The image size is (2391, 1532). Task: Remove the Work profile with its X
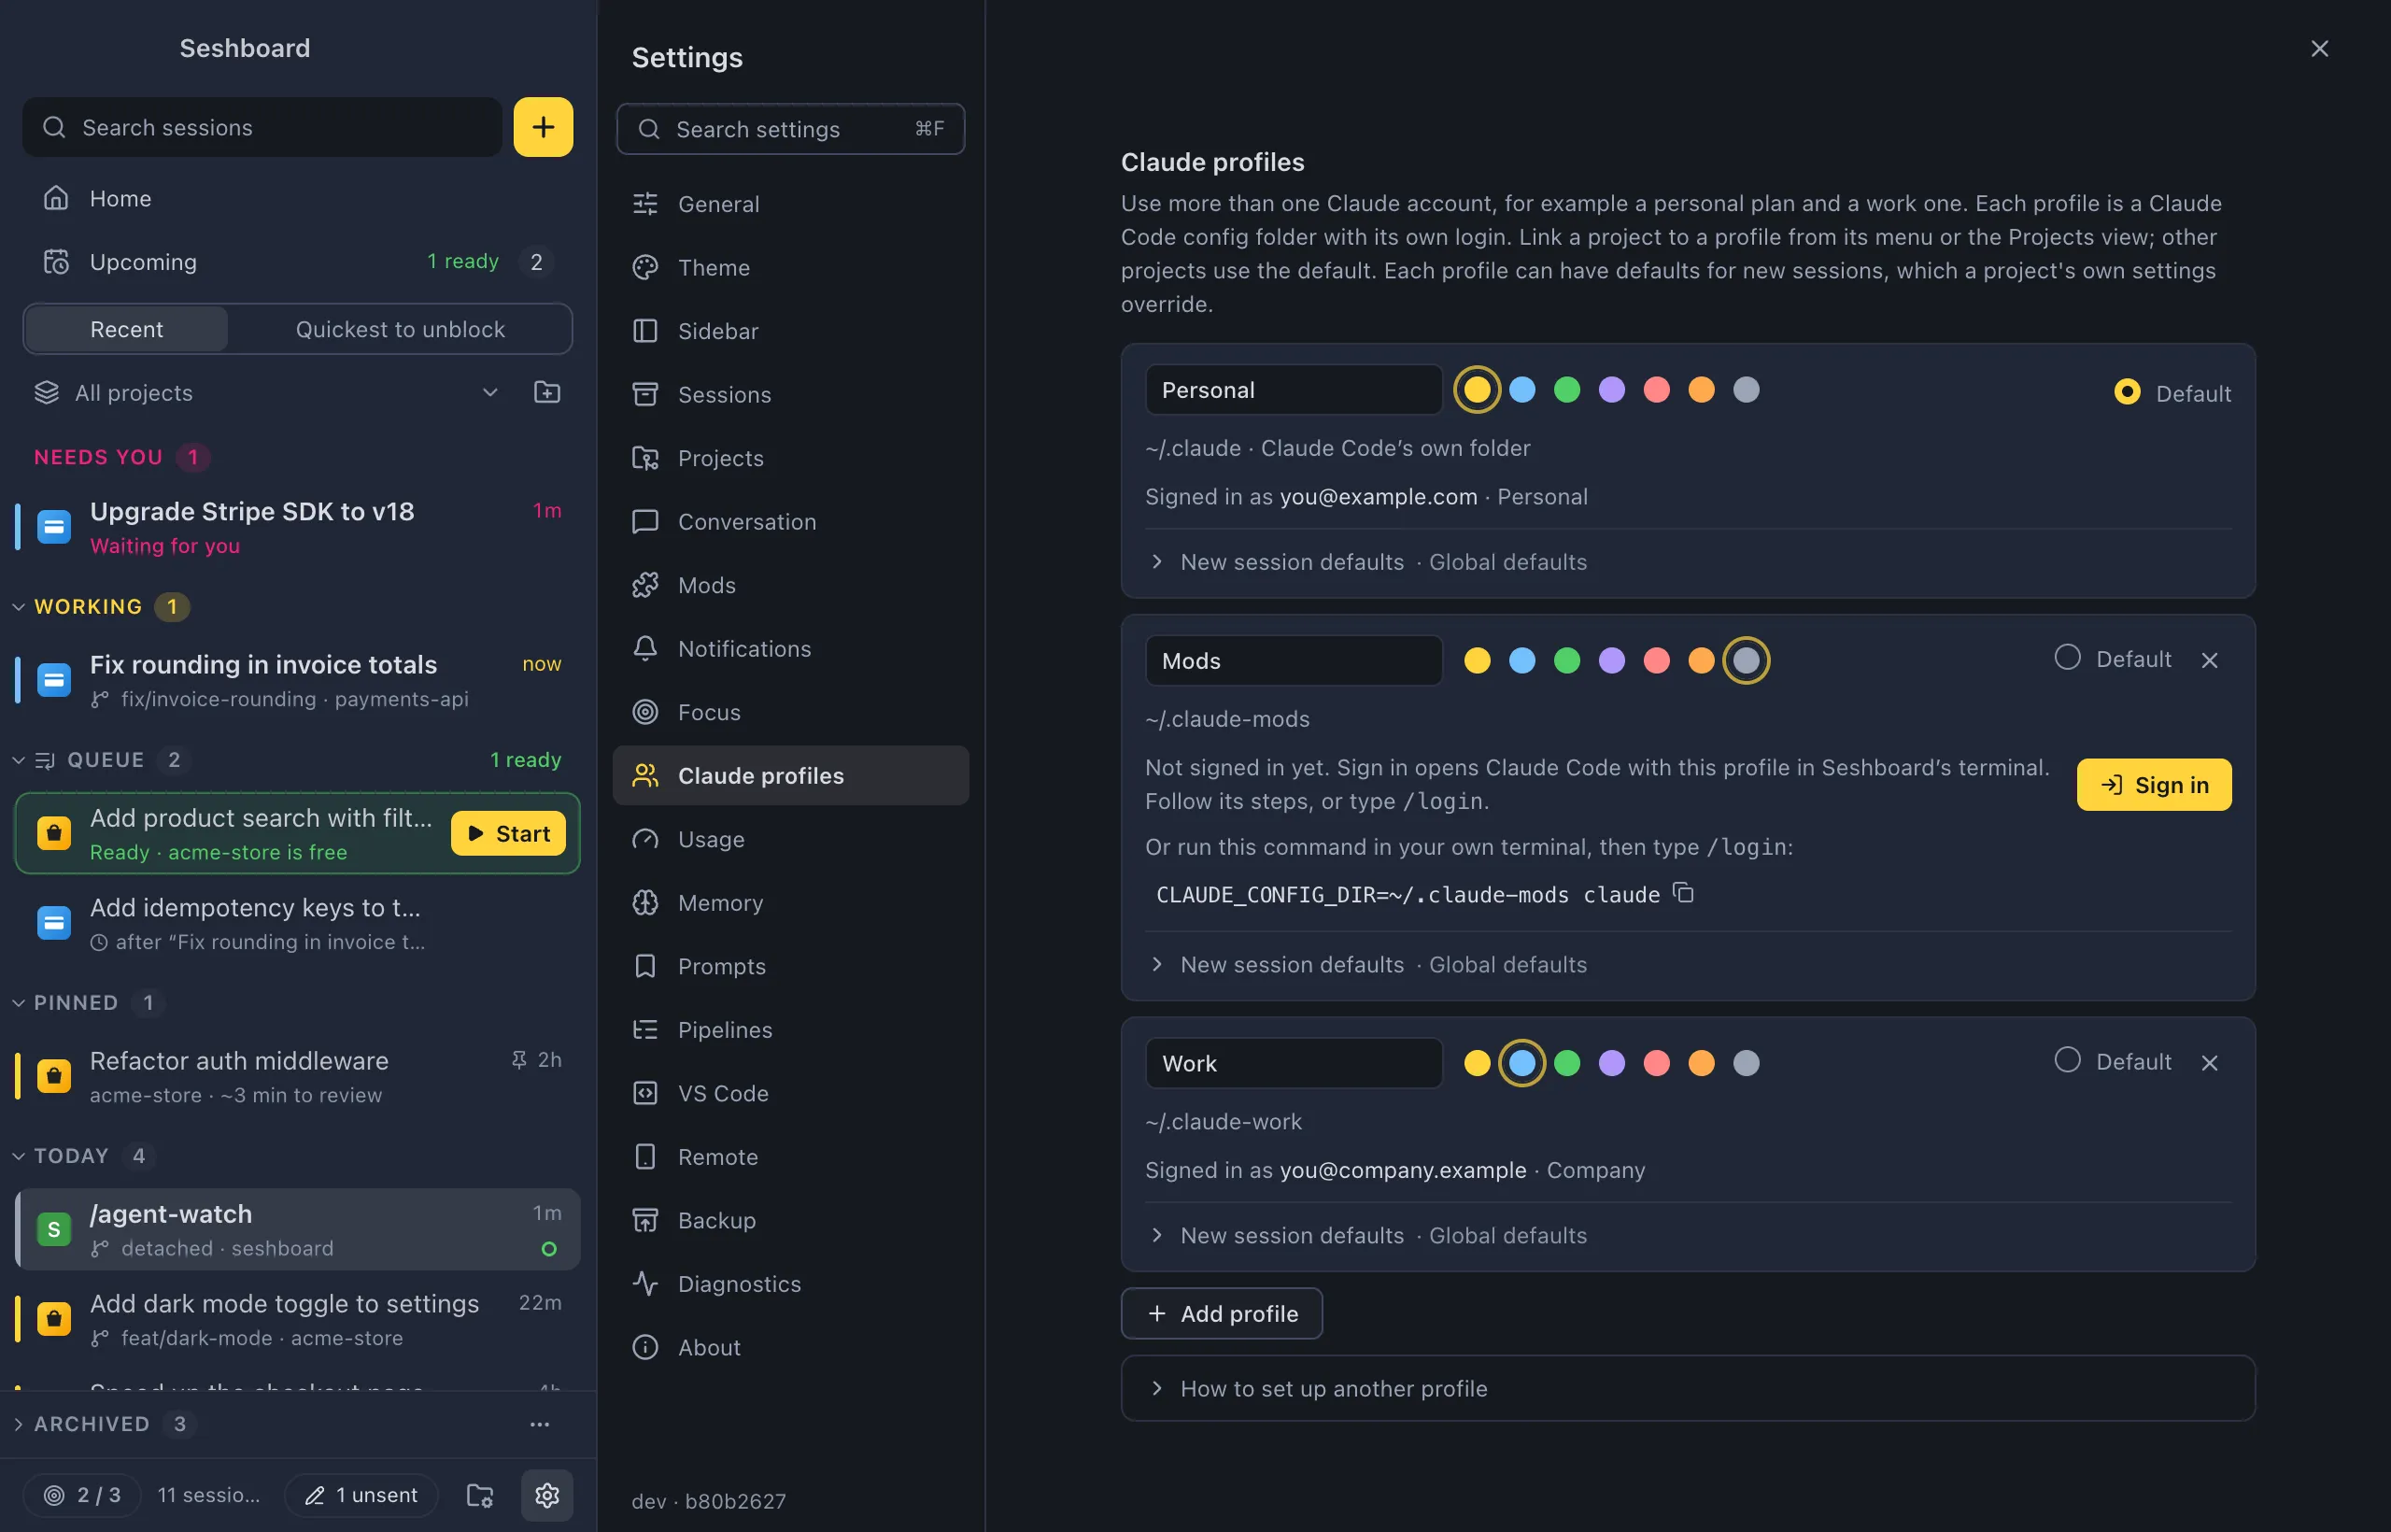click(2210, 1062)
